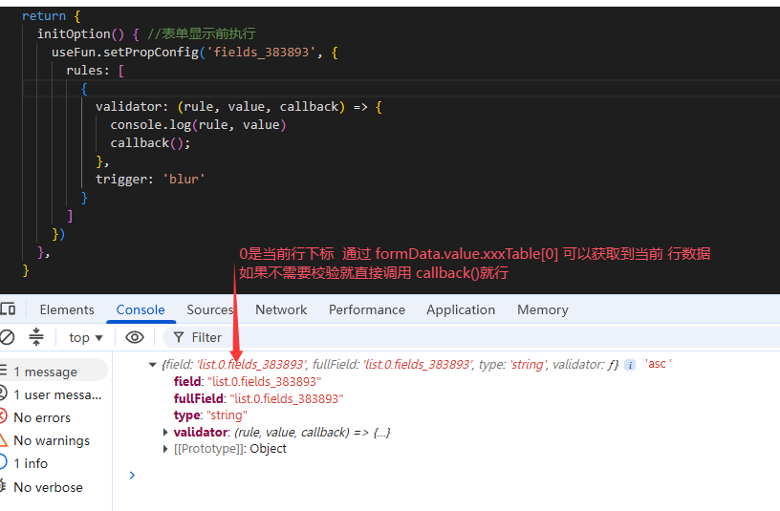Go to the Application tab

pyautogui.click(x=461, y=309)
